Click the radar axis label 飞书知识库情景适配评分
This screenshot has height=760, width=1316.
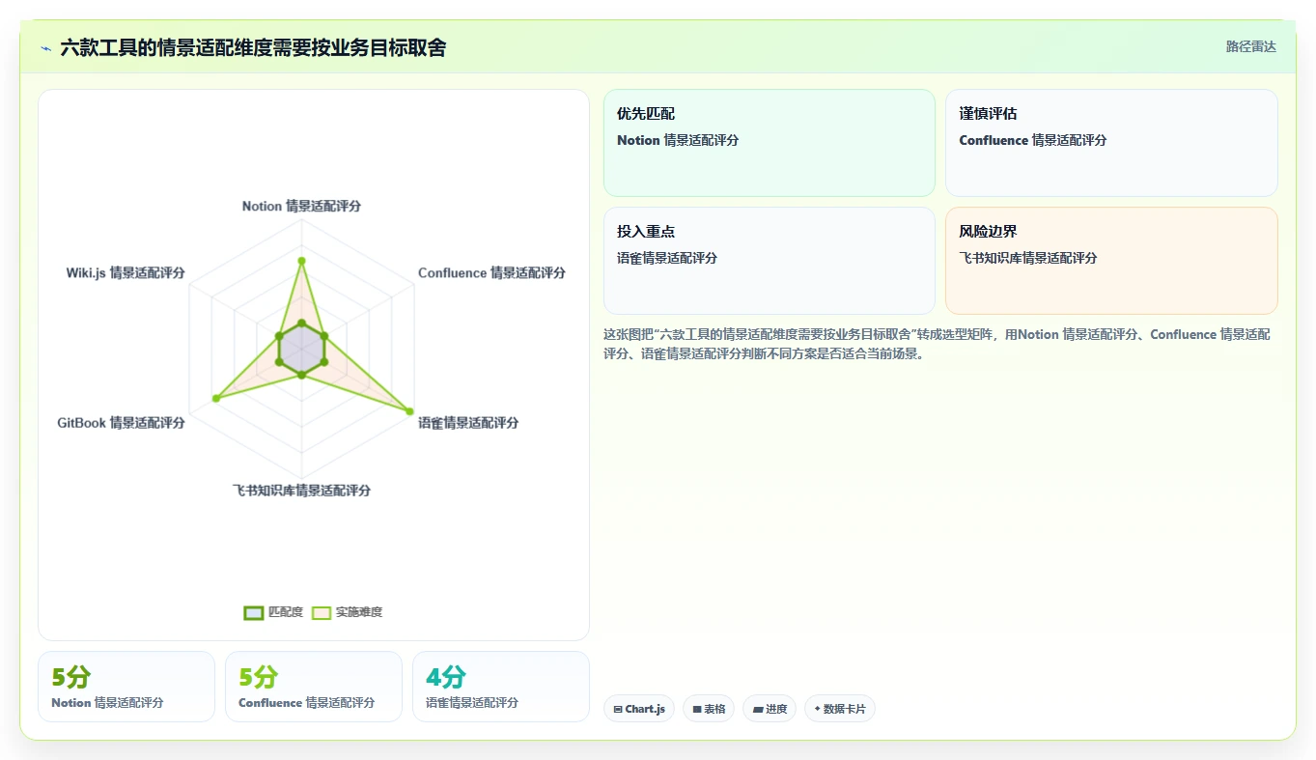point(301,491)
